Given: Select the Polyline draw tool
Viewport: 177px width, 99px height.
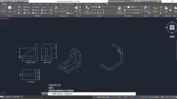Looking at the screenshot, I should [x=4, y=9].
